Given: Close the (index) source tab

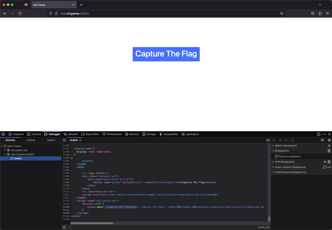Looking at the screenshot, I should click(80, 140).
